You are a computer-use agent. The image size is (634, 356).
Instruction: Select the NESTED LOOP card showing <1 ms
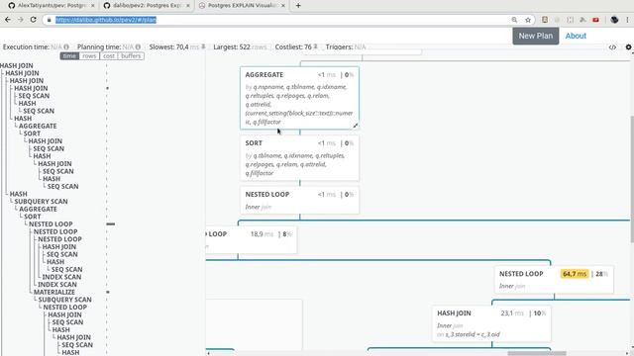tap(299, 200)
